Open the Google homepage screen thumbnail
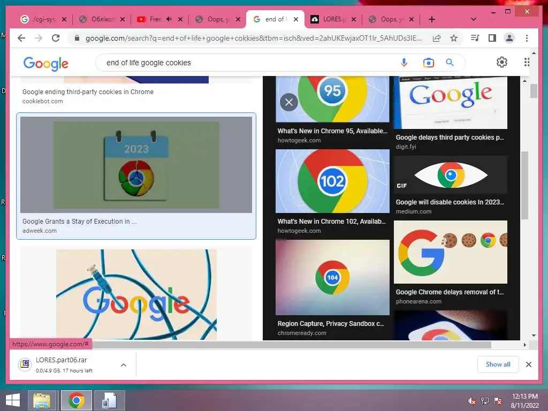Screen dimensions: 548x411 (x=451, y=103)
